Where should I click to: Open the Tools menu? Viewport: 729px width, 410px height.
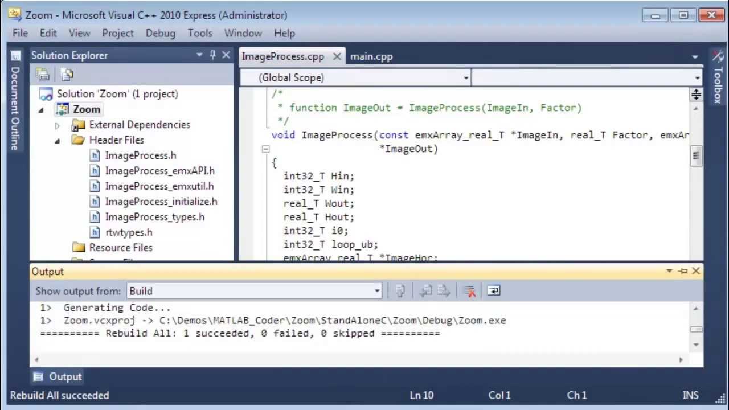point(200,33)
